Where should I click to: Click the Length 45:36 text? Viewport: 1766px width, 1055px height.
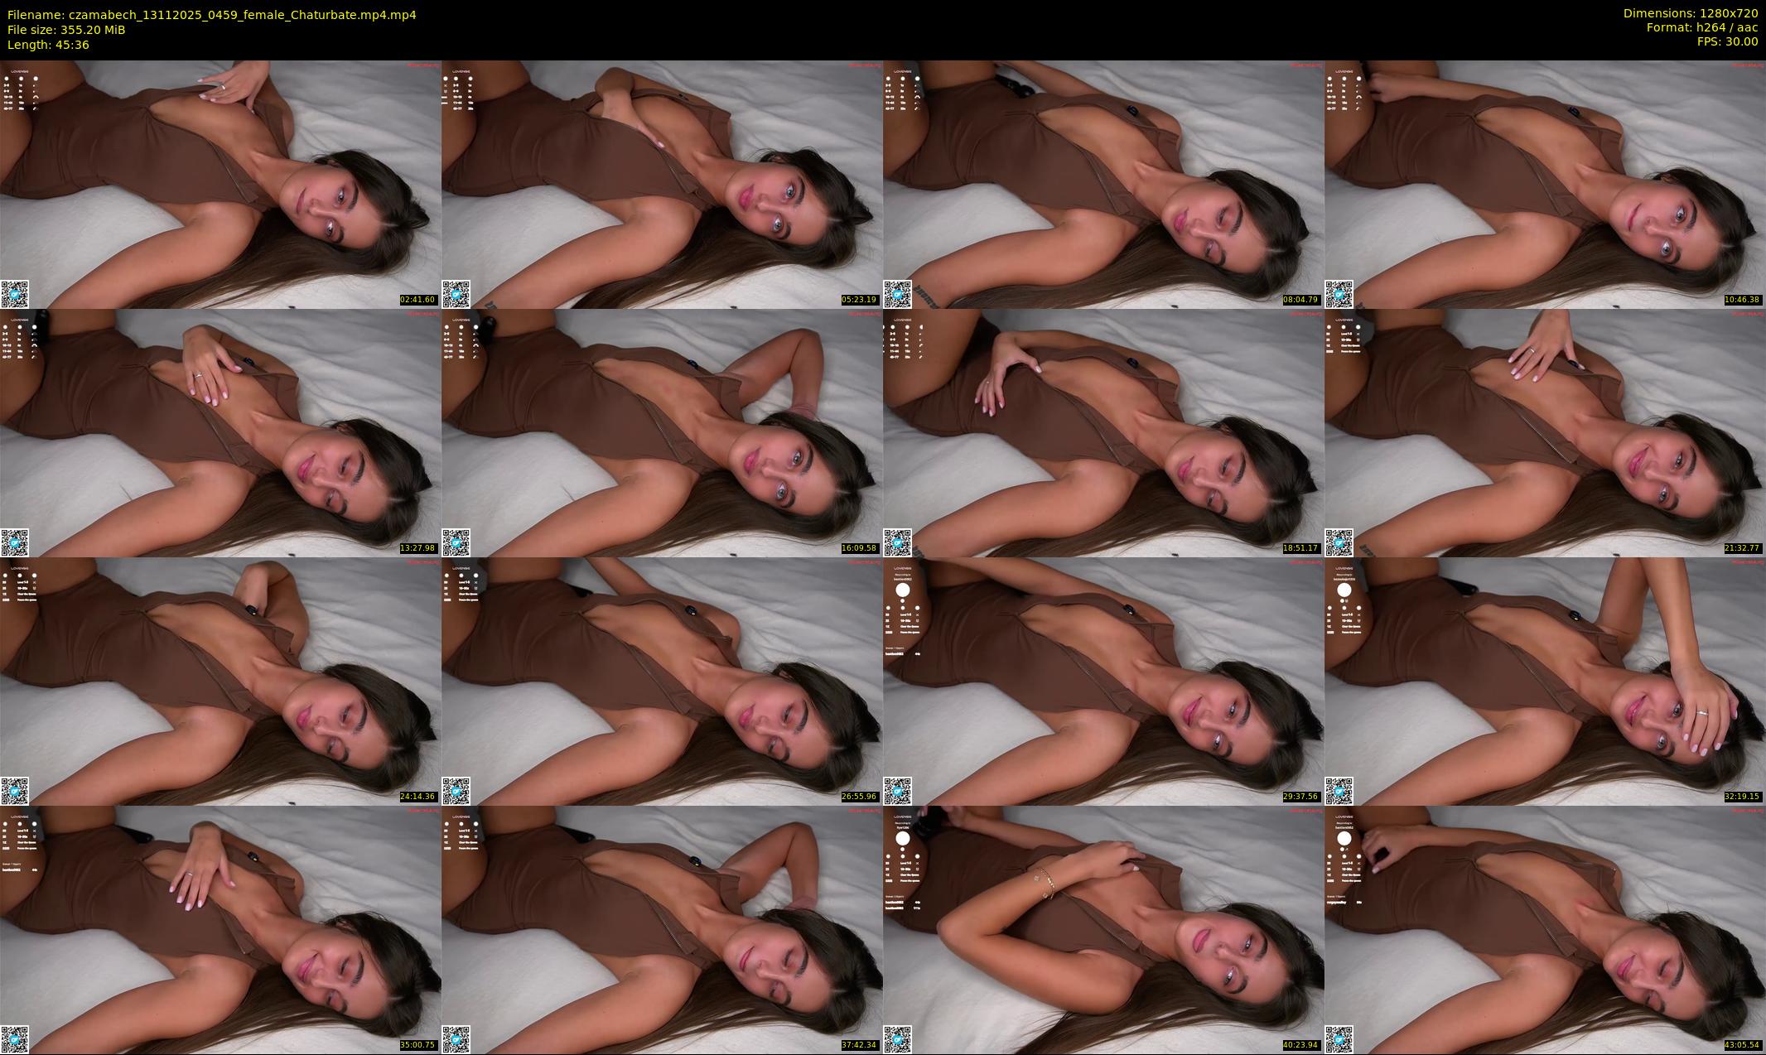(x=48, y=45)
